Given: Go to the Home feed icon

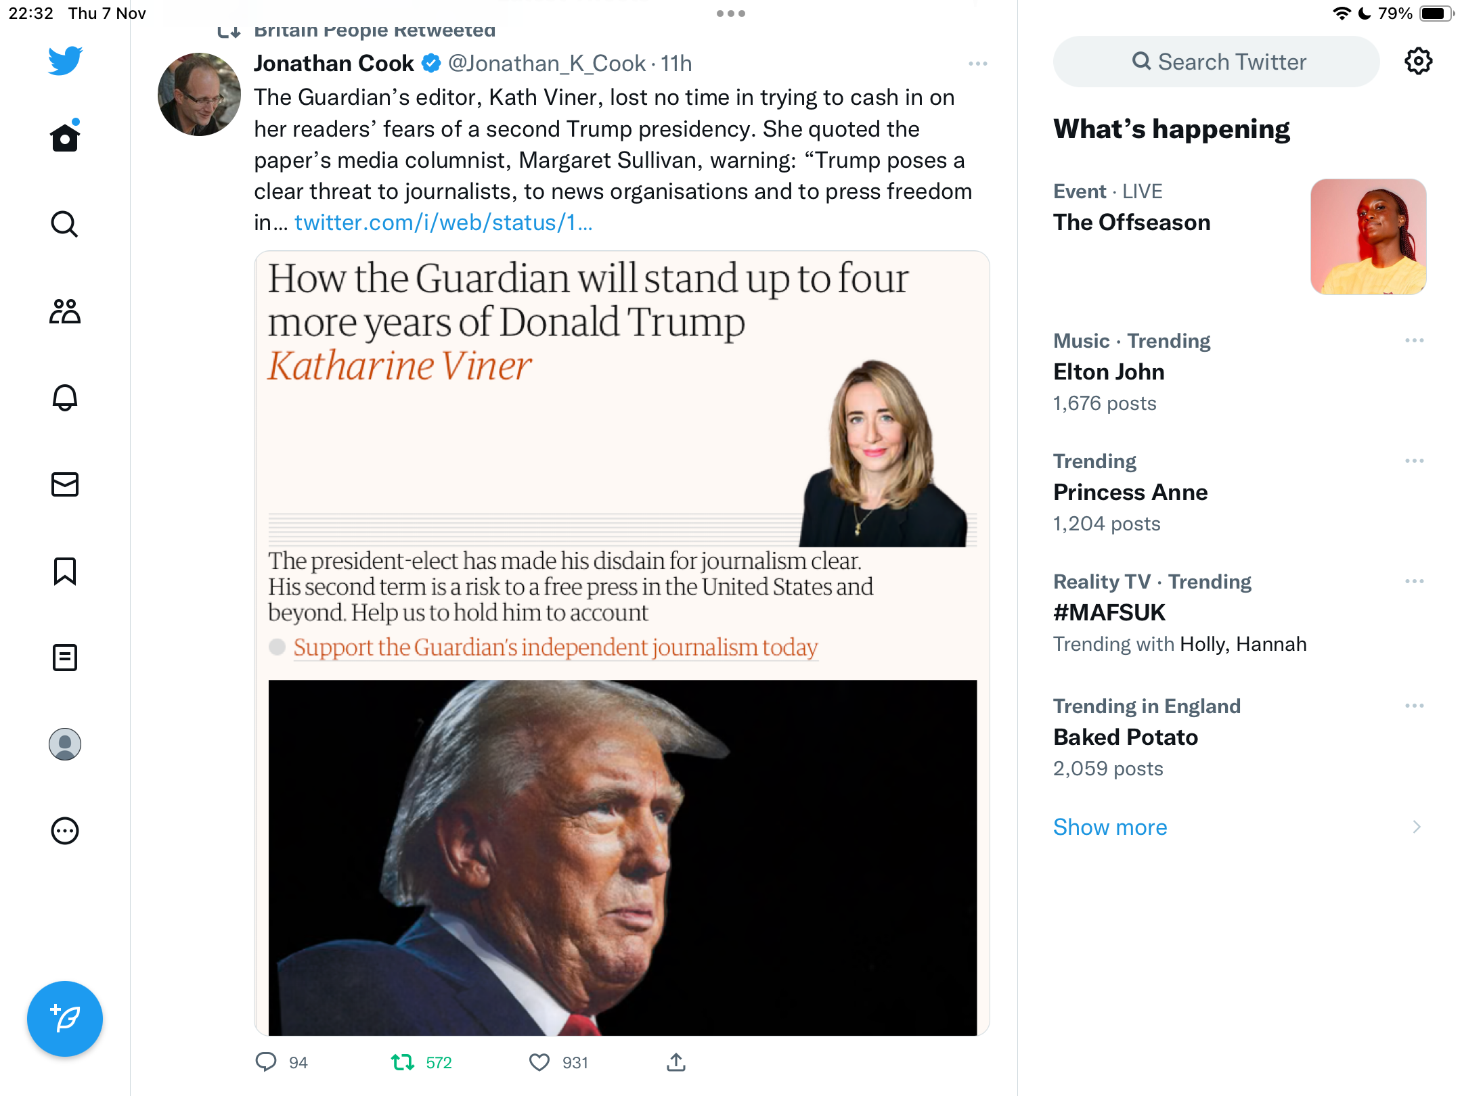Looking at the screenshot, I should (65, 137).
